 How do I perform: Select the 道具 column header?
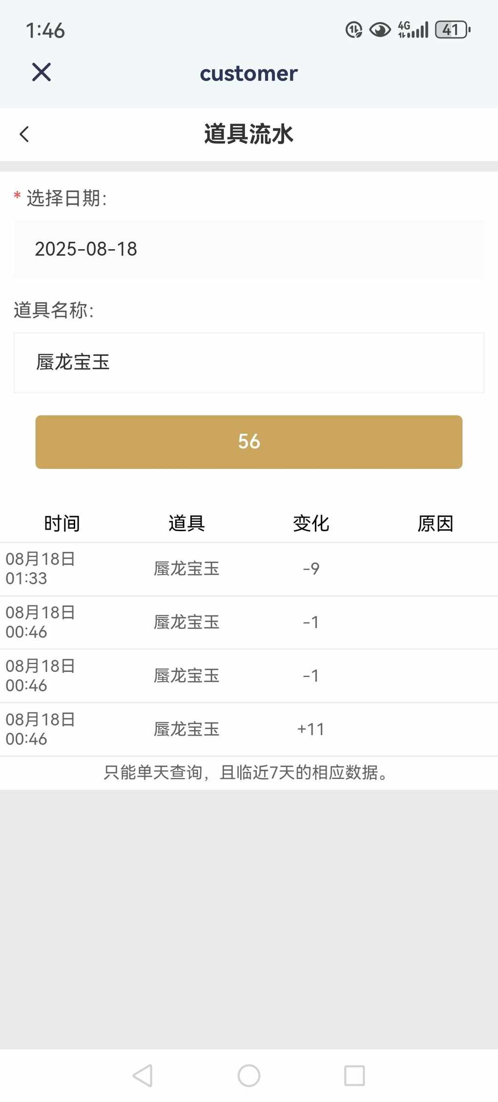coord(187,523)
